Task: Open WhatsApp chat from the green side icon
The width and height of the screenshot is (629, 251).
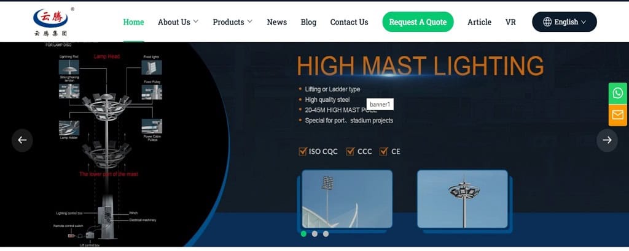Action: coord(617,93)
